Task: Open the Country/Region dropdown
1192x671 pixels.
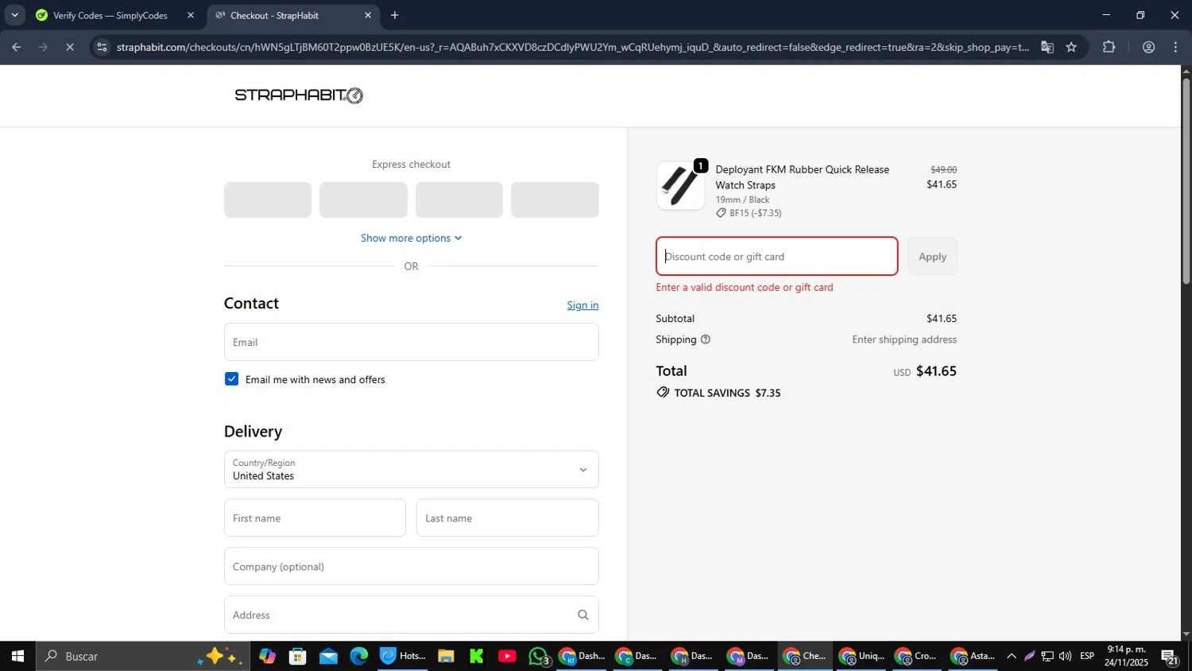Action: pyautogui.click(x=411, y=469)
